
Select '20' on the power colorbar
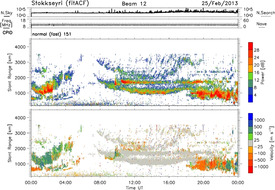(256, 65)
